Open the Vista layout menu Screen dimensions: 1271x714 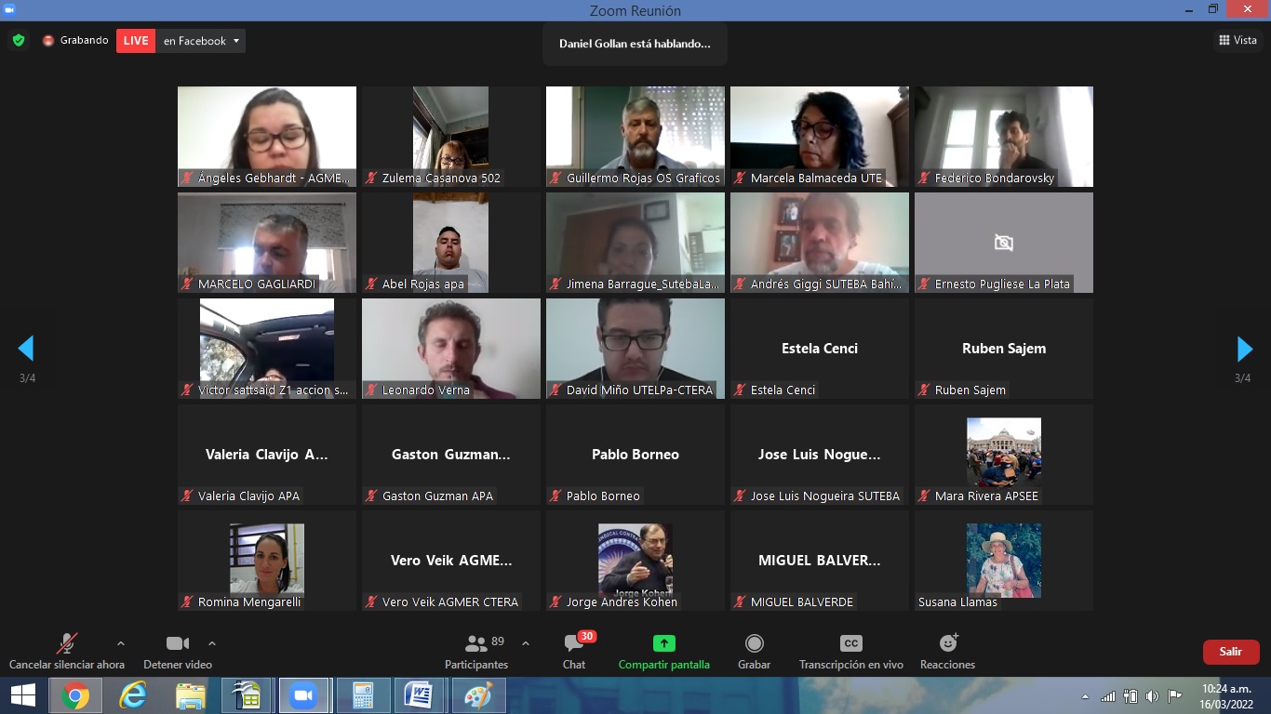[1238, 40]
